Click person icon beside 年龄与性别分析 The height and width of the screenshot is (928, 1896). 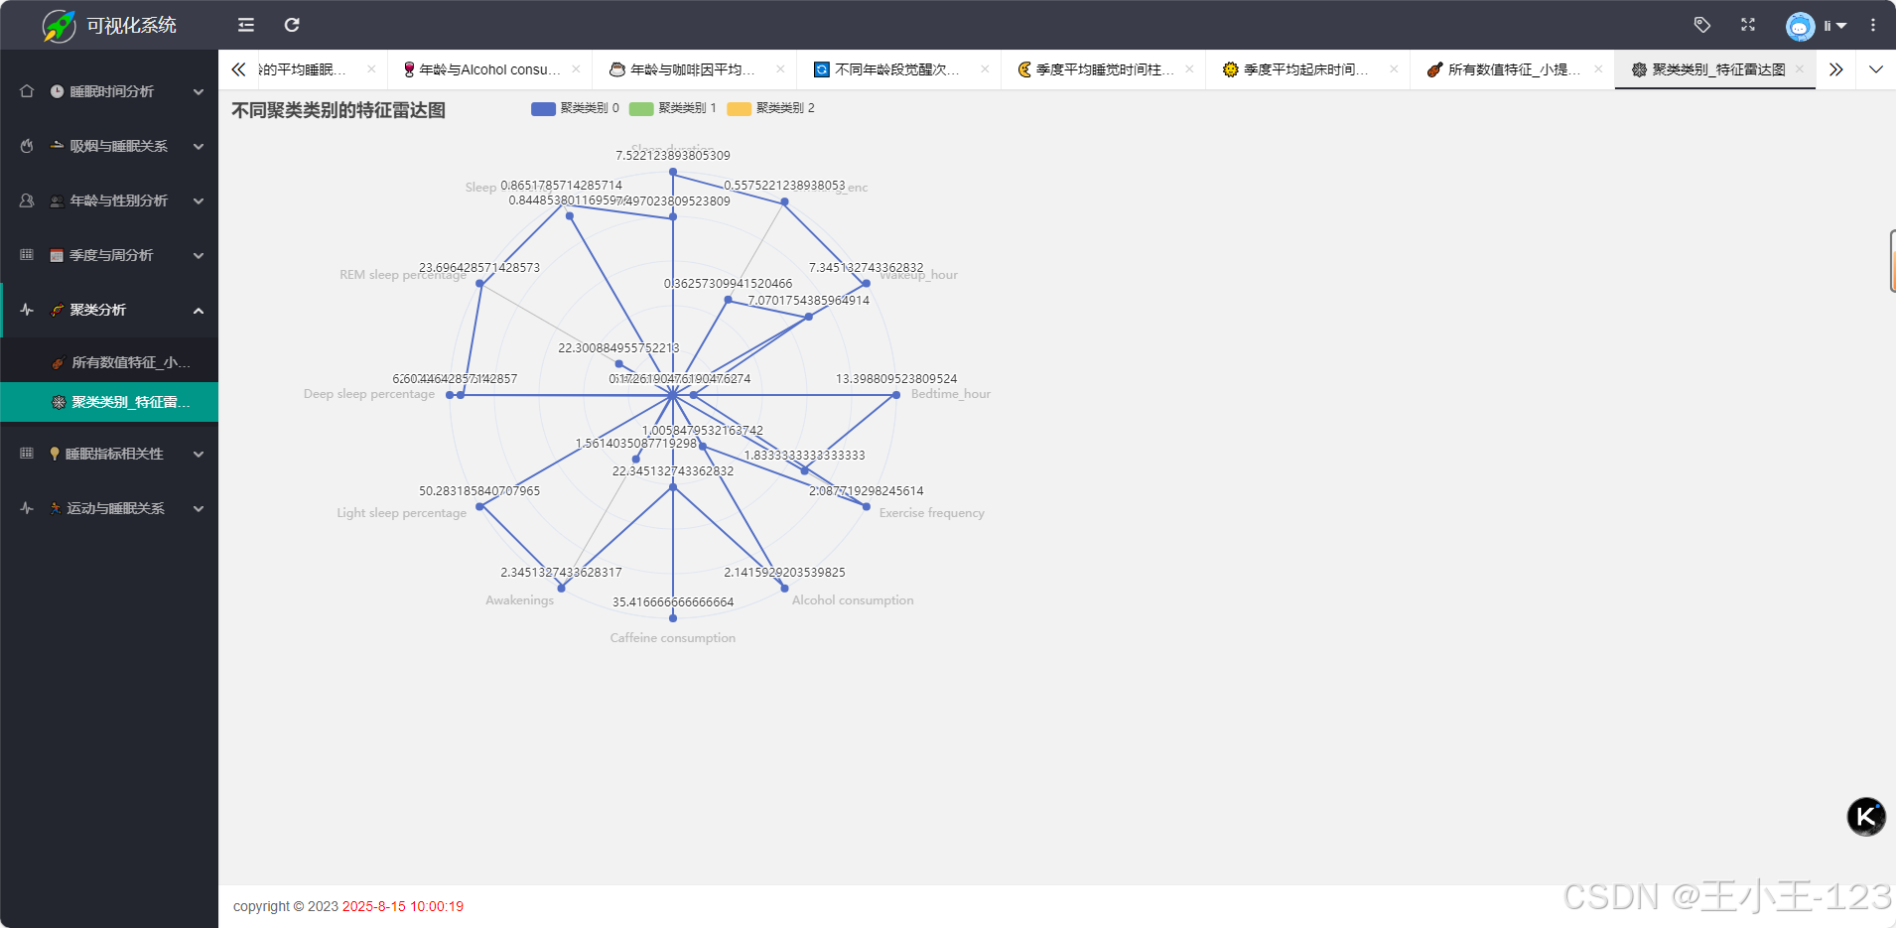point(27,200)
